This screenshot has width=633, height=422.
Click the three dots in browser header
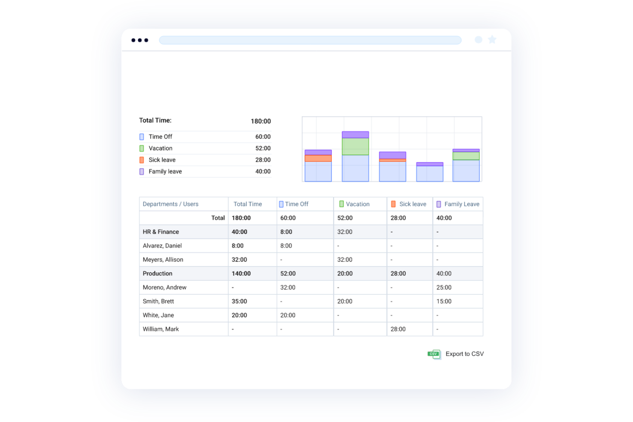[140, 40]
